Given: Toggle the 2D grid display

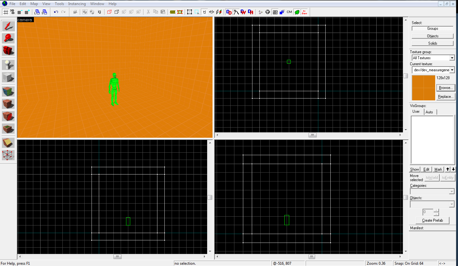Looking at the screenshot, I should 5,12.
